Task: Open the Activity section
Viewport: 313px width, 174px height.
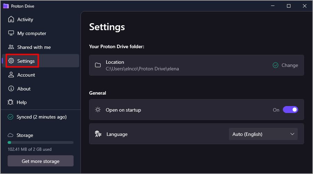Action: [41, 19]
